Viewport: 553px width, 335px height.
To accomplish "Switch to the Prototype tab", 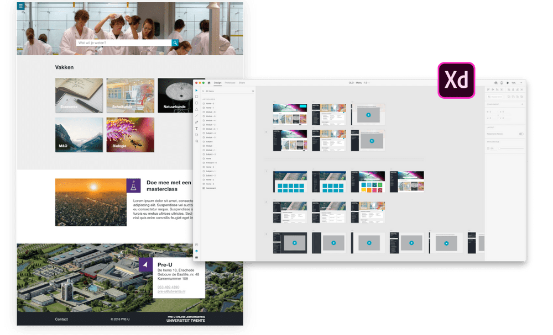I will 230,83.
